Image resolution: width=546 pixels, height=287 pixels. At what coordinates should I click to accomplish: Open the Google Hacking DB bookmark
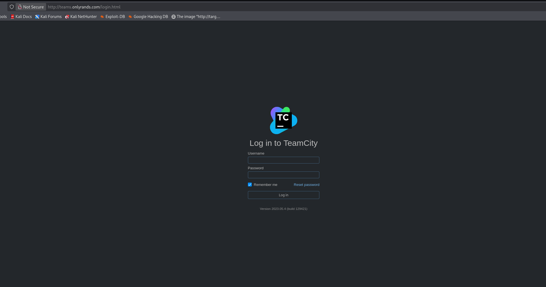tap(148, 17)
